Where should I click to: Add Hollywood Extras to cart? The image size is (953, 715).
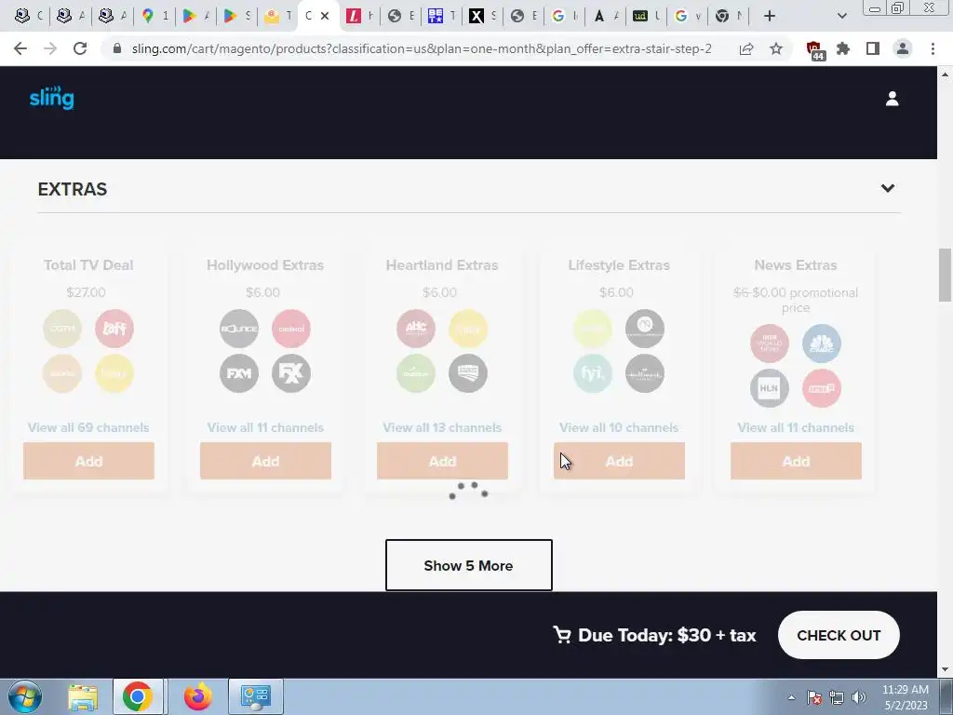(x=265, y=461)
